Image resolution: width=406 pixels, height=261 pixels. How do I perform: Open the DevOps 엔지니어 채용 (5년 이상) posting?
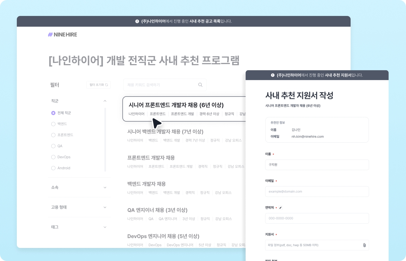163,236
